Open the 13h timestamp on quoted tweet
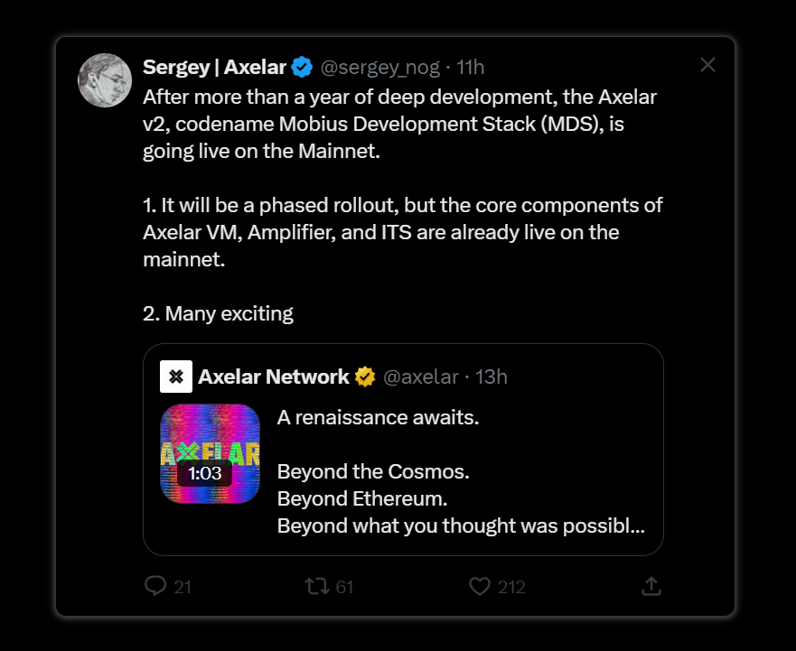This screenshot has height=651, width=796. (492, 377)
